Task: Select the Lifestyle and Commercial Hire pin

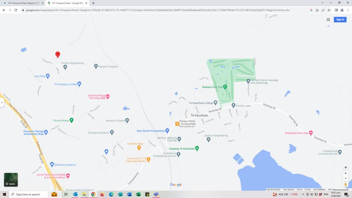Action: click(x=340, y=152)
